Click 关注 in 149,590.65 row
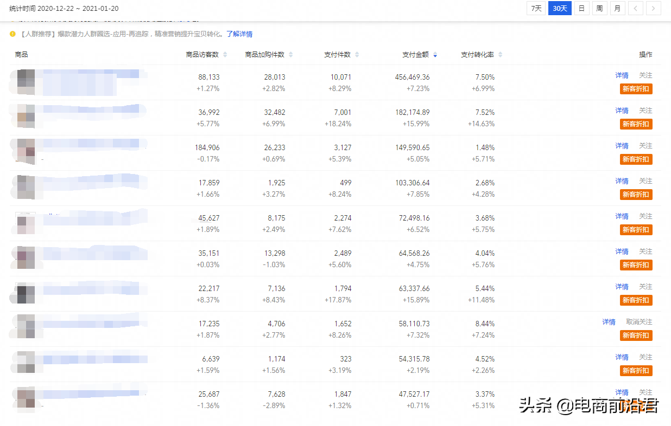The width and height of the screenshot is (671, 426). pyautogui.click(x=645, y=146)
